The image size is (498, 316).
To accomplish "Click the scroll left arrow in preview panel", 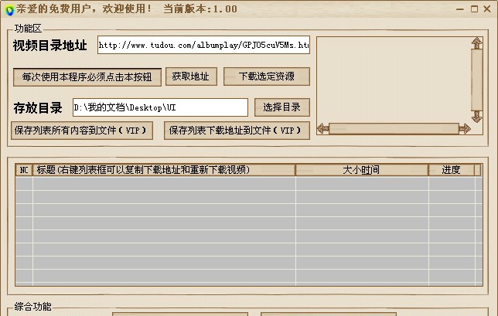I will [323, 129].
